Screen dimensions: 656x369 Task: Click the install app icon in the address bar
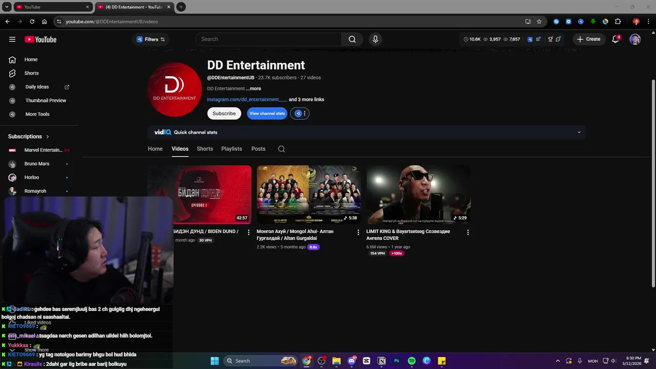tap(528, 22)
